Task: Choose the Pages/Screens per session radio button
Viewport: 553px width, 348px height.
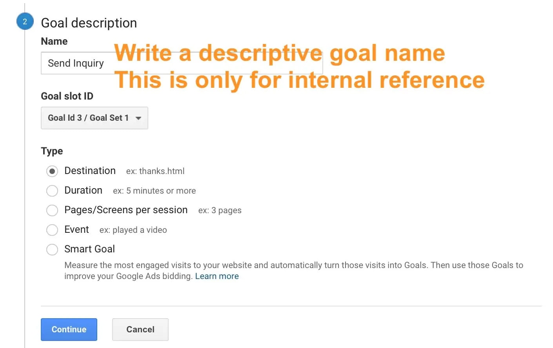Action: coord(52,210)
